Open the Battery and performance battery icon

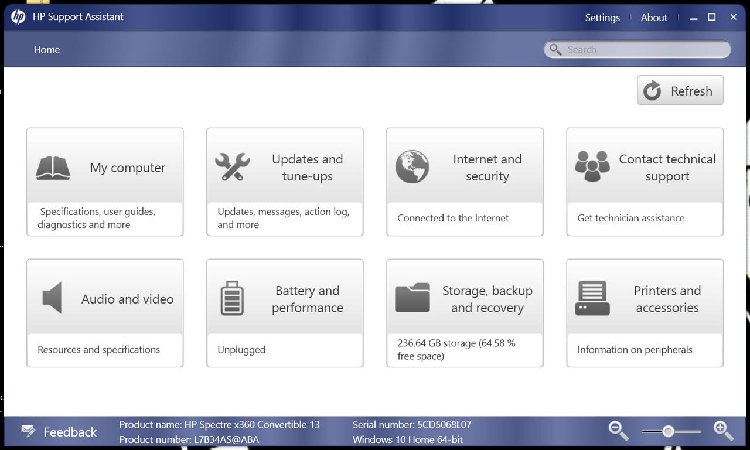coord(233,298)
